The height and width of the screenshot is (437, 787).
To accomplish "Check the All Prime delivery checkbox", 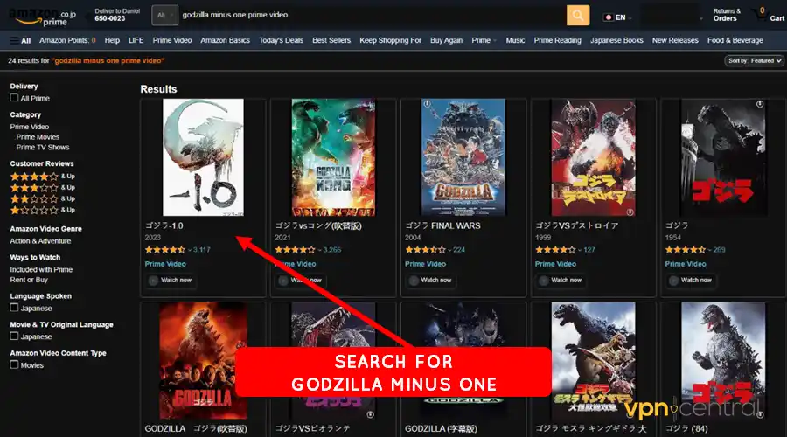I will click(14, 98).
